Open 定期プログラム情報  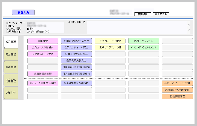110,47
